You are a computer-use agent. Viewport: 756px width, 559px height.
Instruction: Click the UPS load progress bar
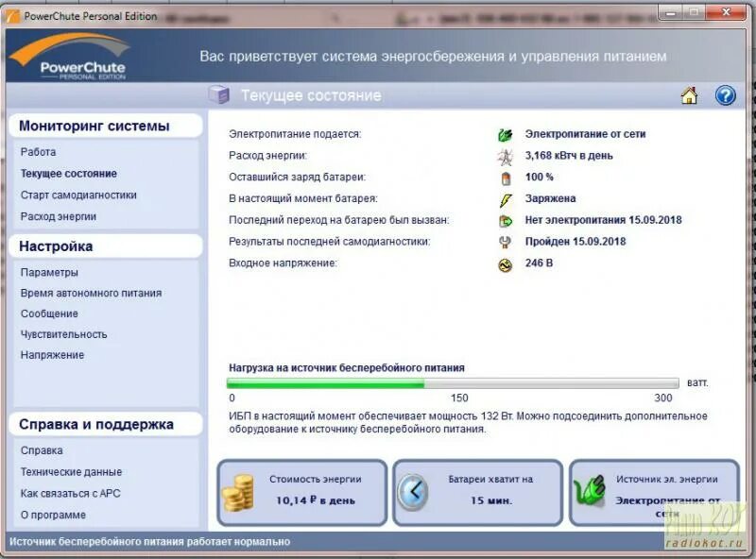(453, 383)
